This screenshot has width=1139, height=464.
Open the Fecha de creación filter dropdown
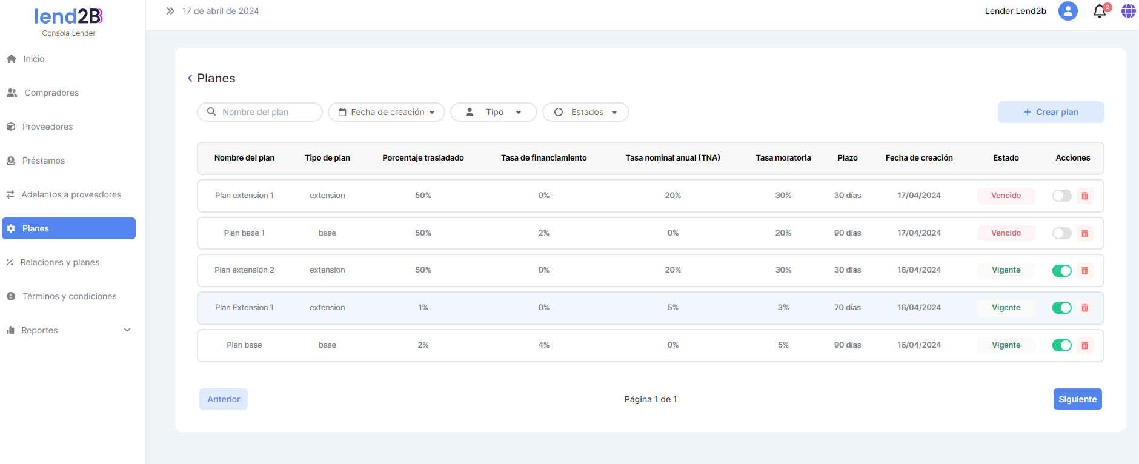(x=387, y=112)
